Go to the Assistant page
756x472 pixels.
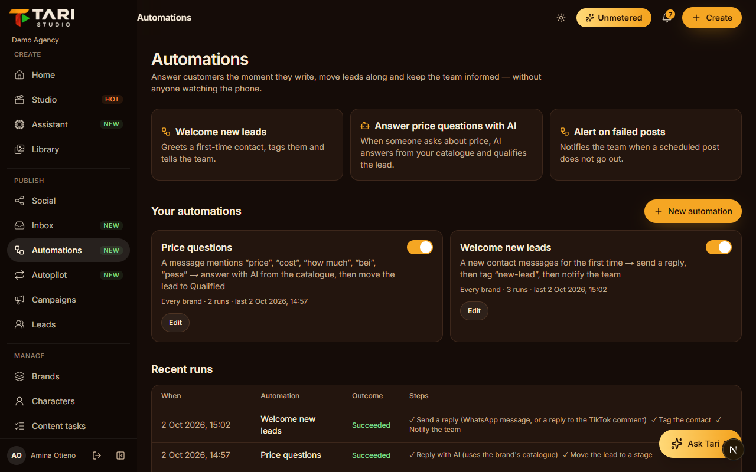(69, 124)
